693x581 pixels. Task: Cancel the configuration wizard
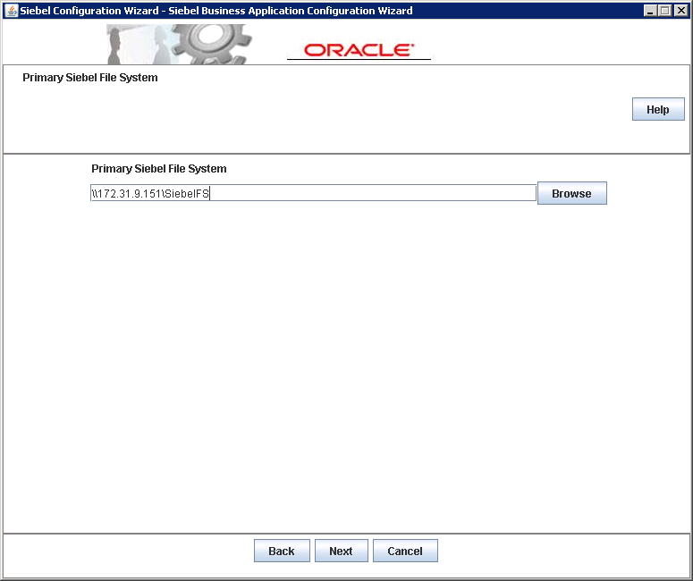(405, 551)
